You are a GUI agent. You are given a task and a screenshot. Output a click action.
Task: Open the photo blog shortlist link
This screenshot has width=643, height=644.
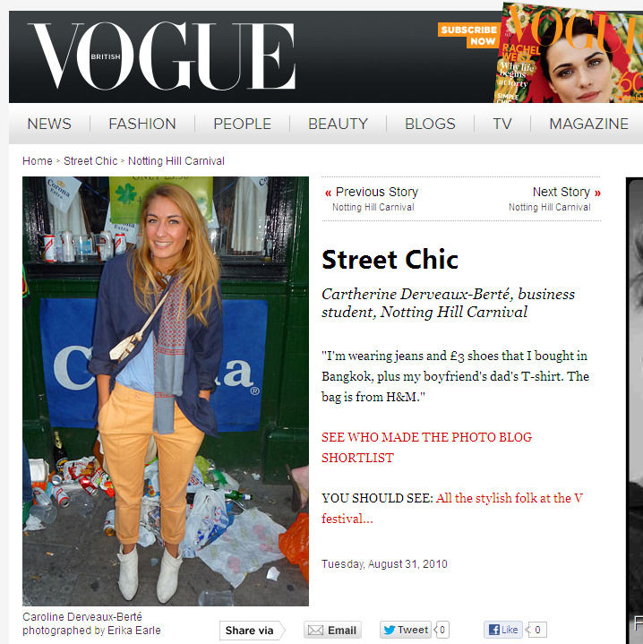click(426, 447)
